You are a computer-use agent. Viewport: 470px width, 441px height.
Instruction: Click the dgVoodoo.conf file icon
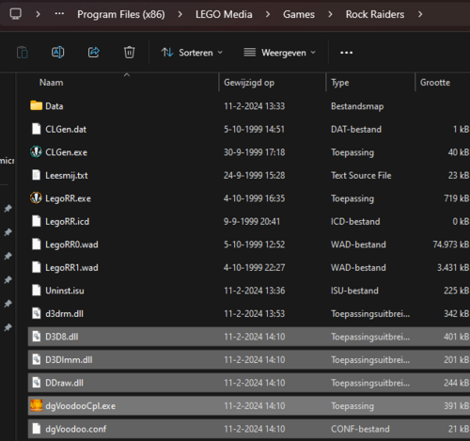click(37, 429)
